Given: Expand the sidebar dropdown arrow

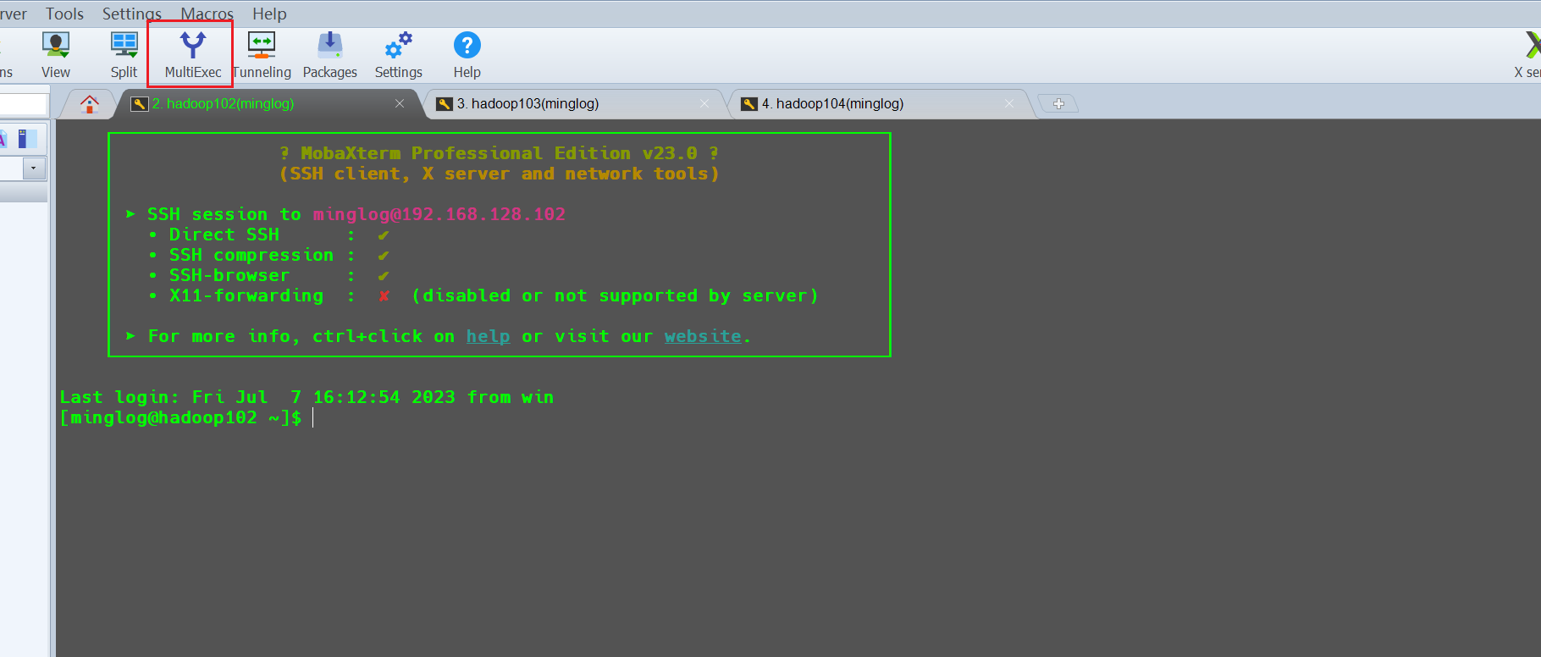Looking at the screenshot, I should point(34,168).
